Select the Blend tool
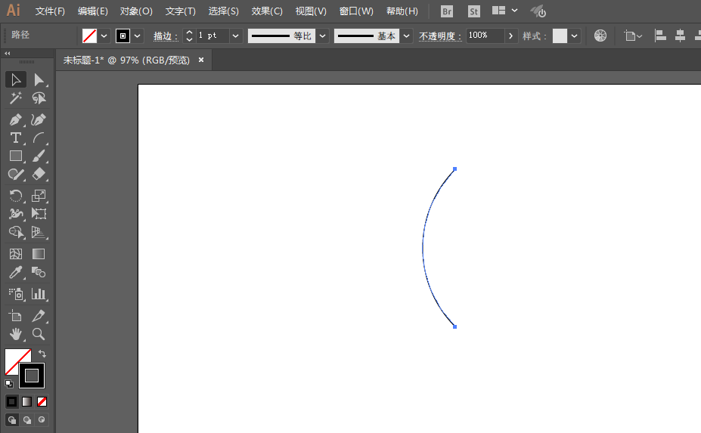Viewport: 701px width, 433px height. coord(39,272)
